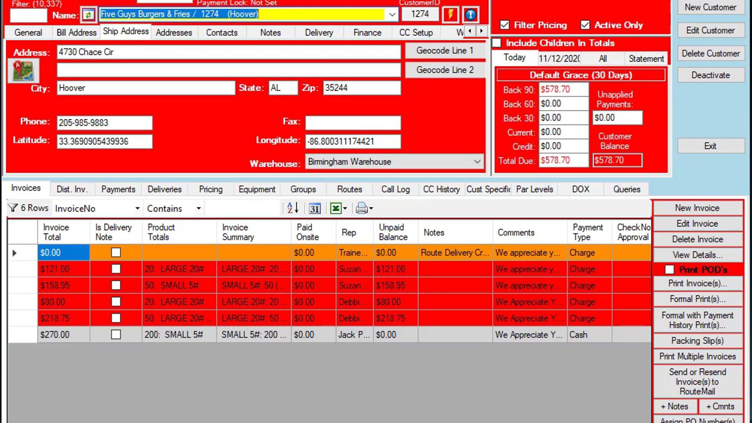Check the Print POD's checkbox
The height and width of the screenshot is (423, 752).
[669, 269]
